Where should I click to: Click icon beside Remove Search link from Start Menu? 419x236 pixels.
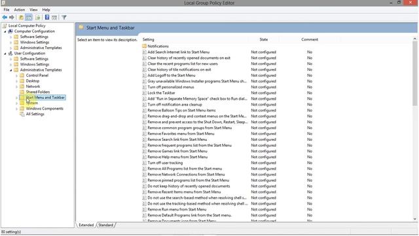point(144,140)
